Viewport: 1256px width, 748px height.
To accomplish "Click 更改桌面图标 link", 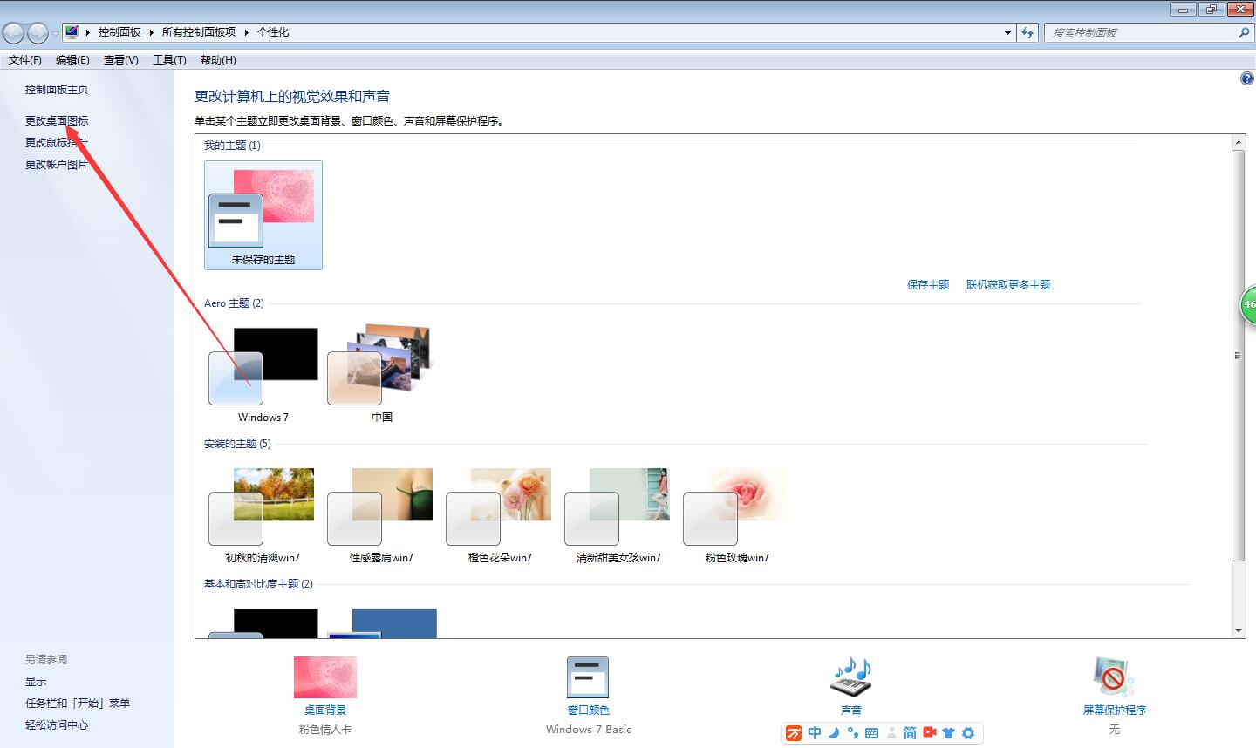I will click(57, 121).
